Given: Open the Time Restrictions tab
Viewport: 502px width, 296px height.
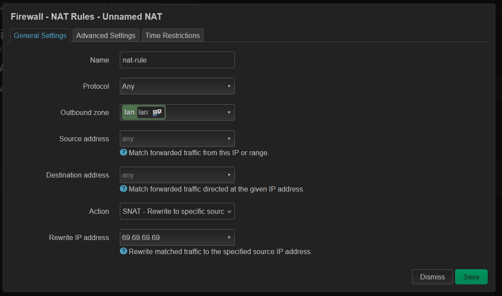Looking at the screenshot, I should point(172,35).
